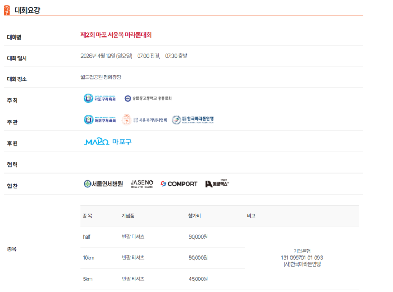The image size is (393, 292).
Task: Click the 숭문중고등학교 총동문회 logo
Action: click(x=148, y=98)
